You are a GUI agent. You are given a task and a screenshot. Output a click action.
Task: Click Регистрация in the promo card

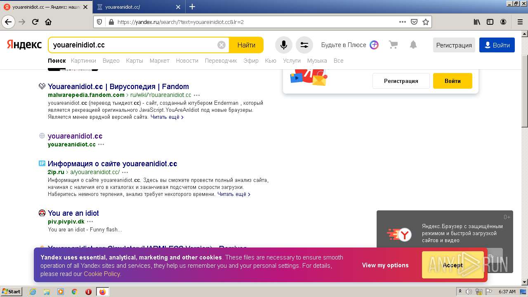pyautogui.click(x=401, y=81)
